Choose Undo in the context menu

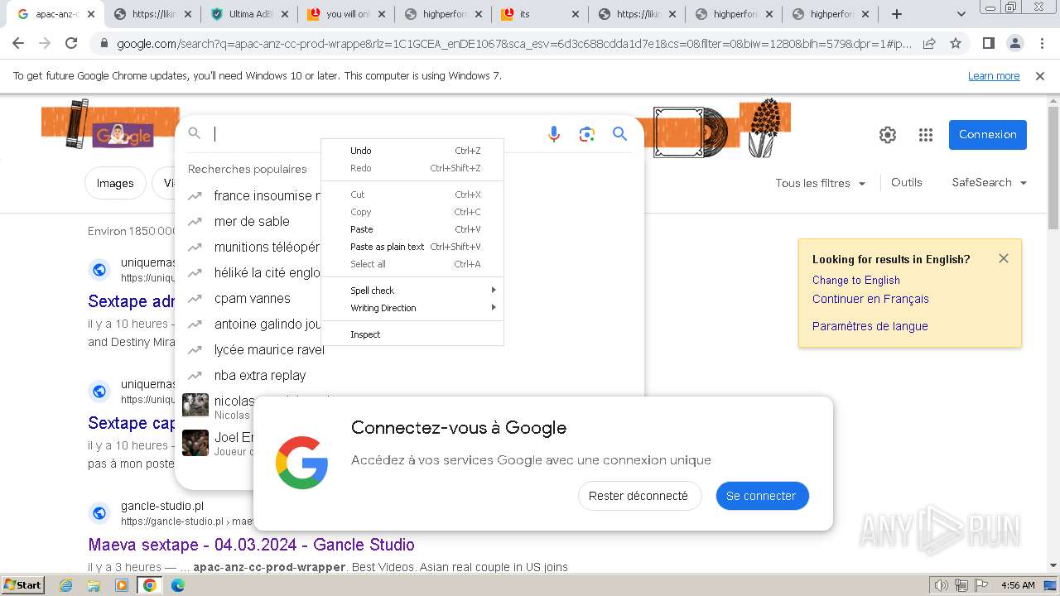click(412, 151)
